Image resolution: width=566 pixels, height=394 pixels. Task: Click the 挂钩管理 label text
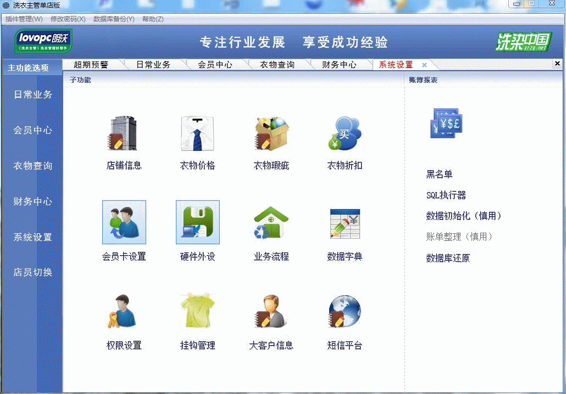(197, 345)
